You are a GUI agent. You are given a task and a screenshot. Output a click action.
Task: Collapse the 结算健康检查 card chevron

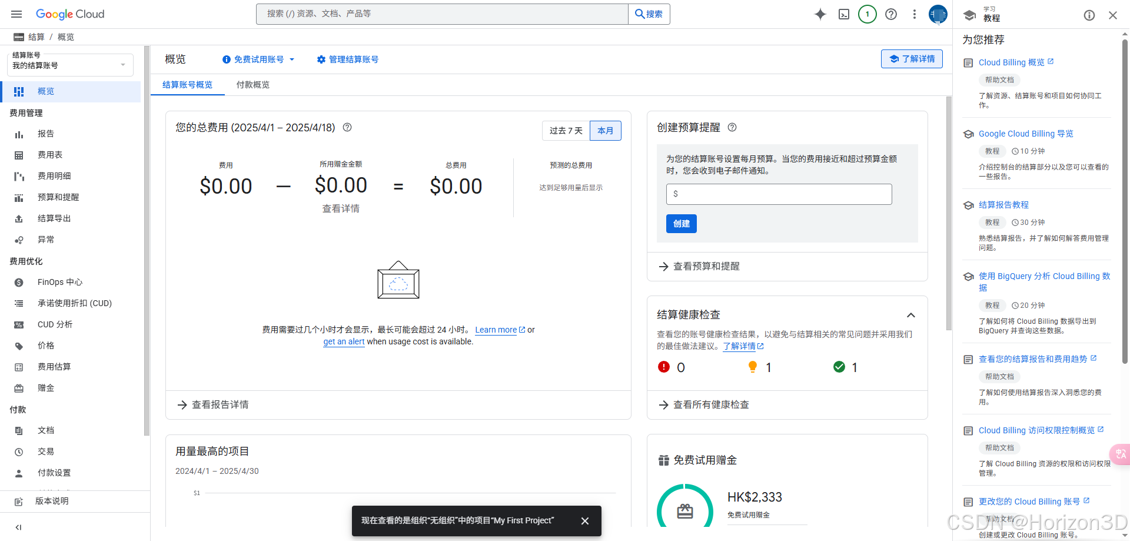pyautogui.click(x=911, y=315)
